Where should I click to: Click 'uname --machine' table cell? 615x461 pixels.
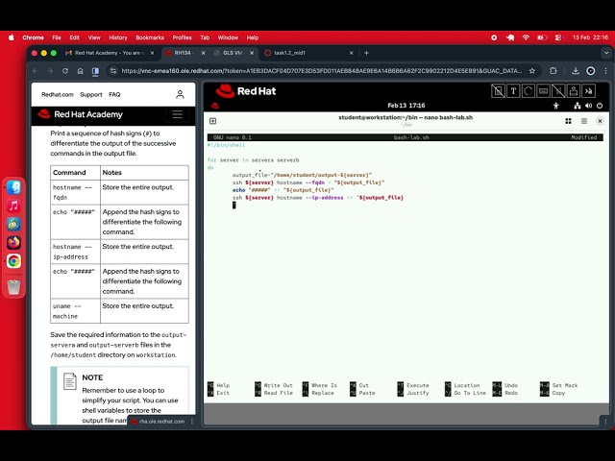click(75, 311)
